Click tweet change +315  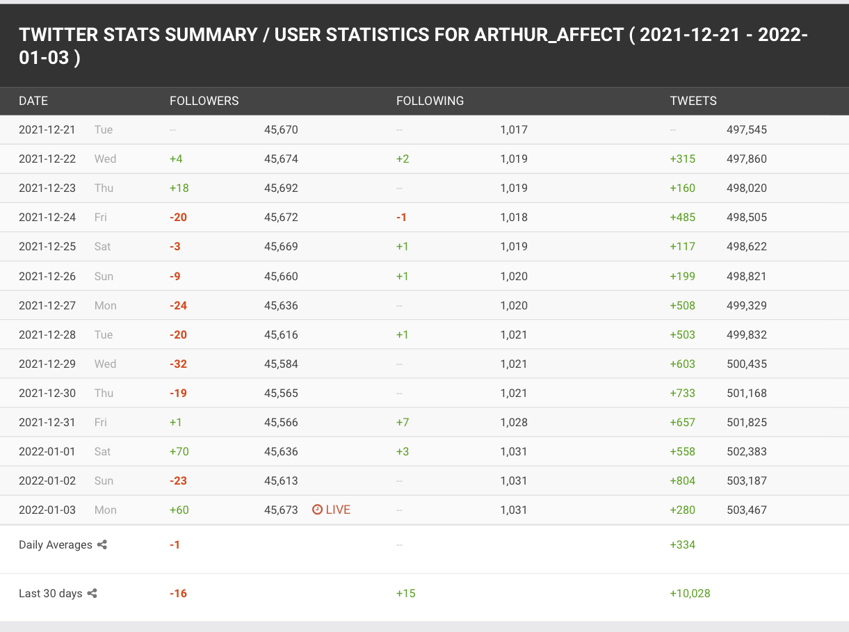pos(683,159)
